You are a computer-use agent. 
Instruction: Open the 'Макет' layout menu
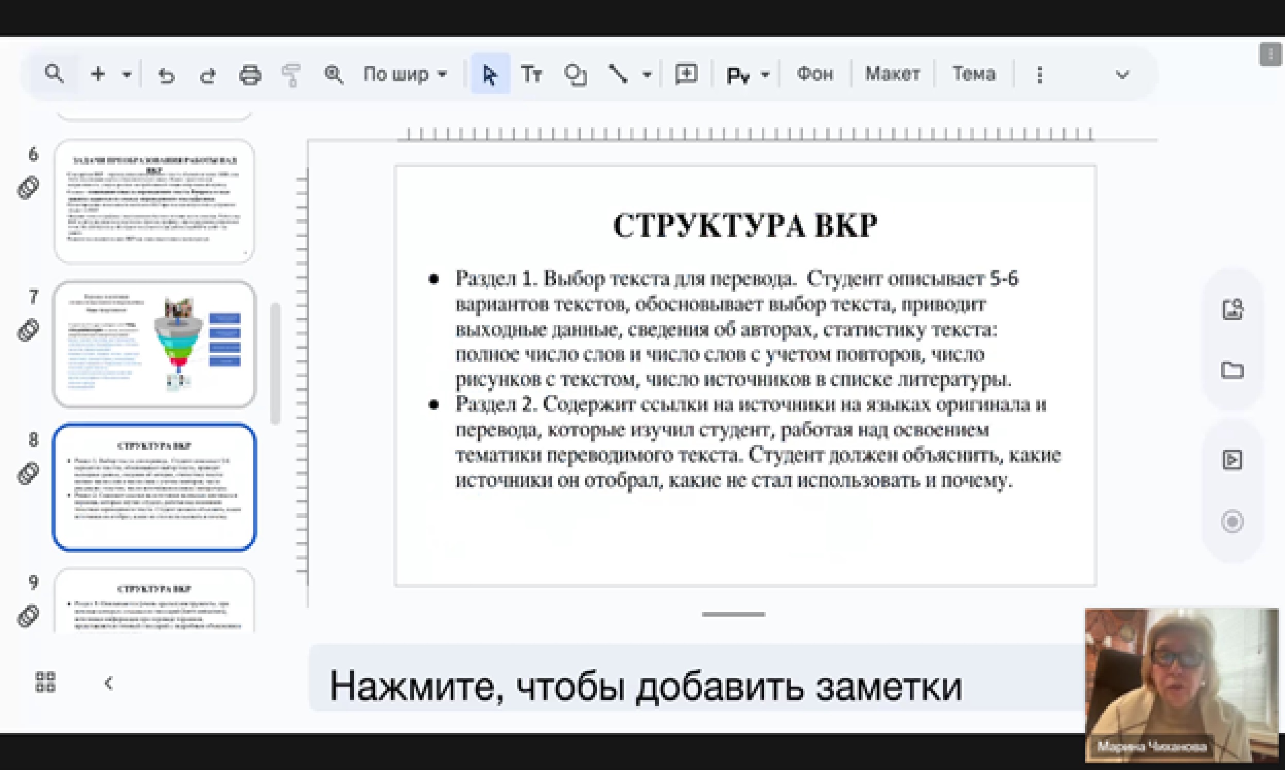(x=892, y=74)
